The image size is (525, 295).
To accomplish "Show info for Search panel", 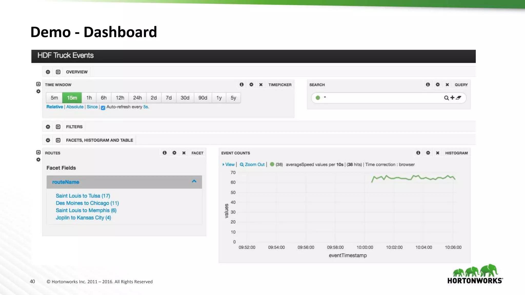I will tap(428, 85).
